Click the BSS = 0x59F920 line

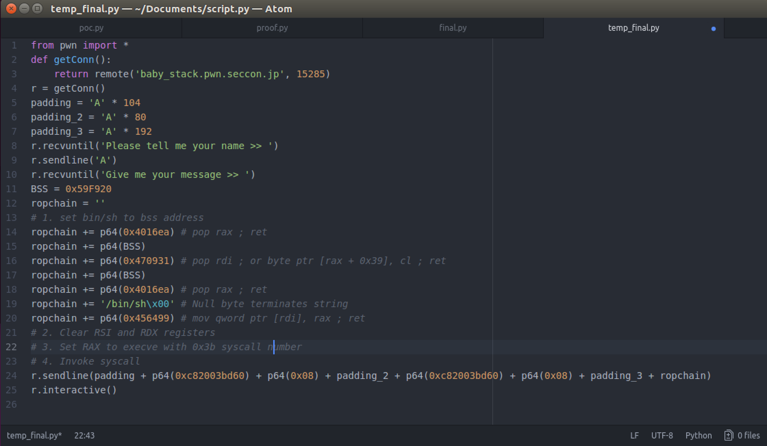71,189
